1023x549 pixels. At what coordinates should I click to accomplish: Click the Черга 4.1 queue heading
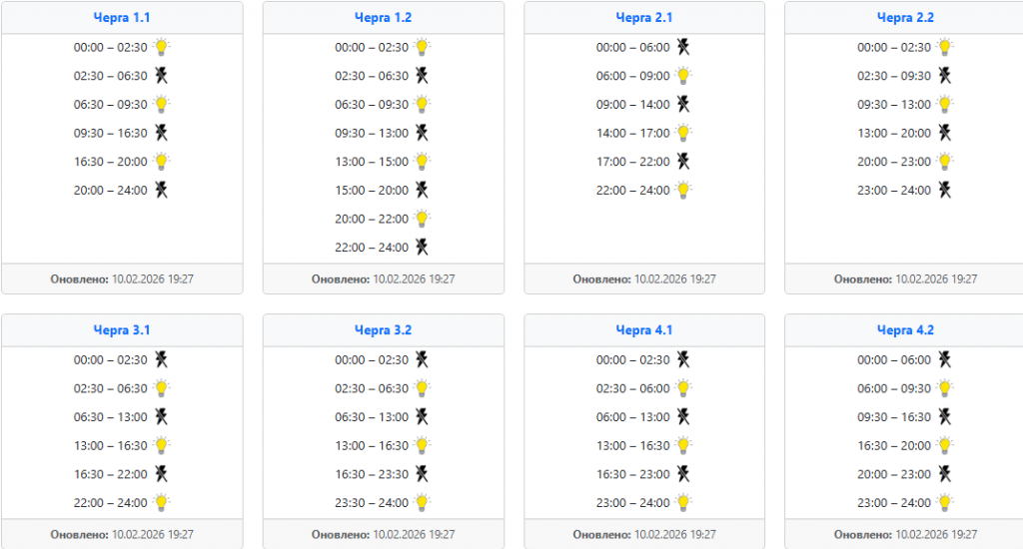(644, 330)
